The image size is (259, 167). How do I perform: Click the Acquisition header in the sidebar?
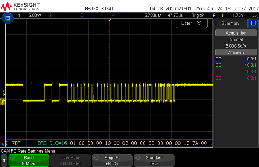pos(236,33)
